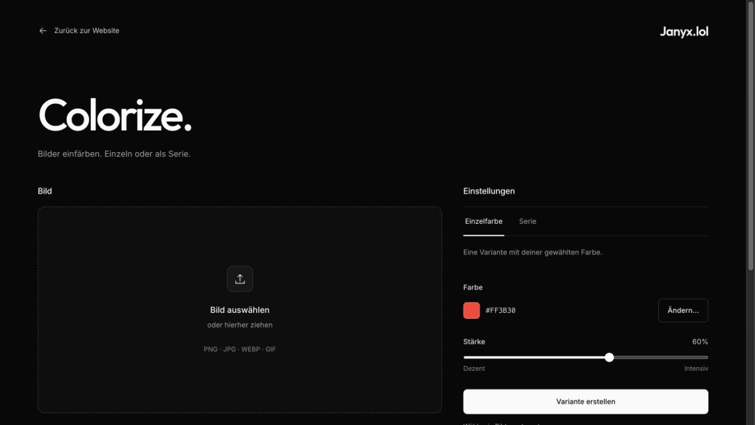
Task: Click the upload icon in drop zone
Action: coord(240,279)
